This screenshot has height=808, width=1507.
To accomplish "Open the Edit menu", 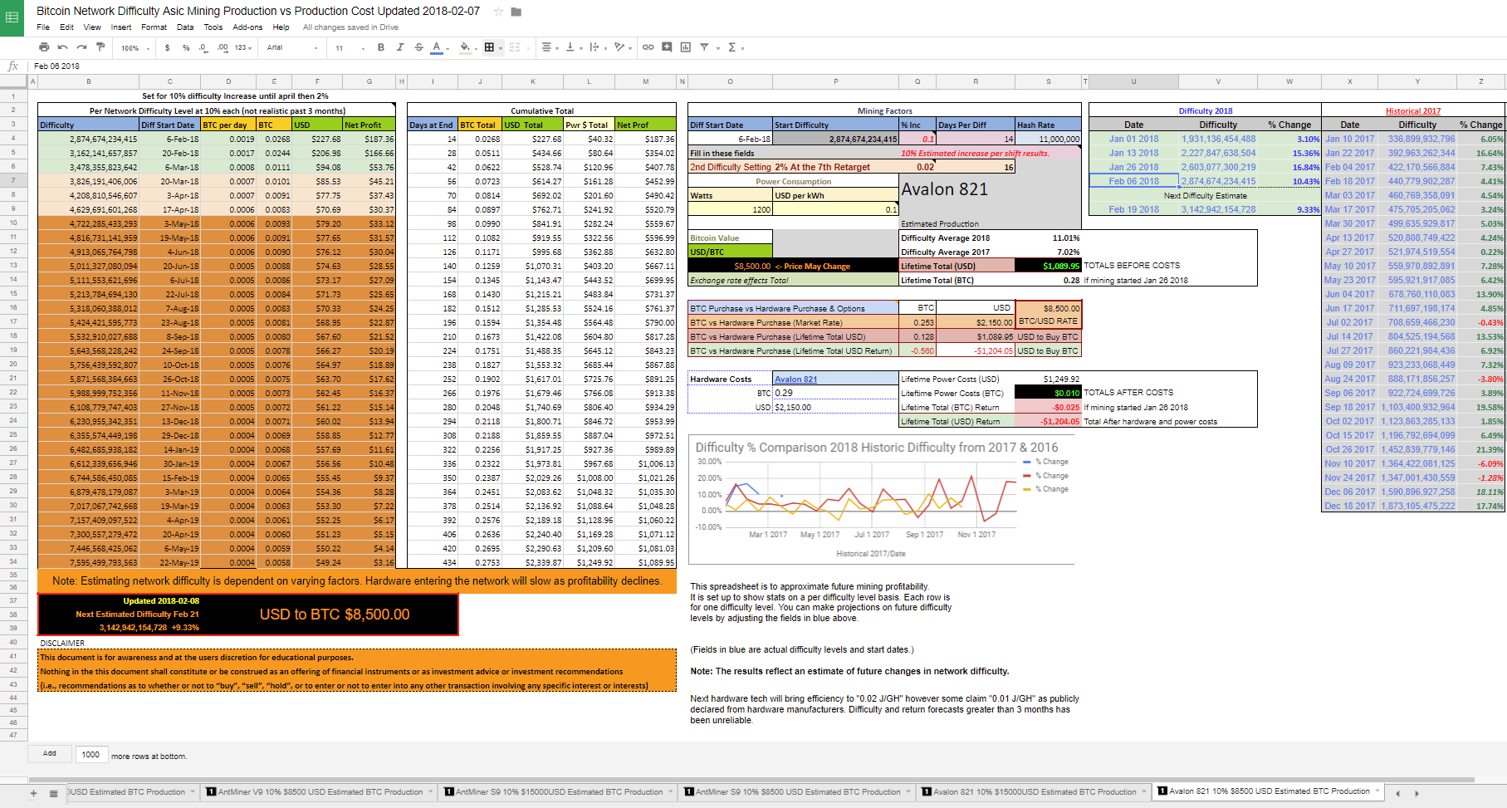I will tap(67, 27).
